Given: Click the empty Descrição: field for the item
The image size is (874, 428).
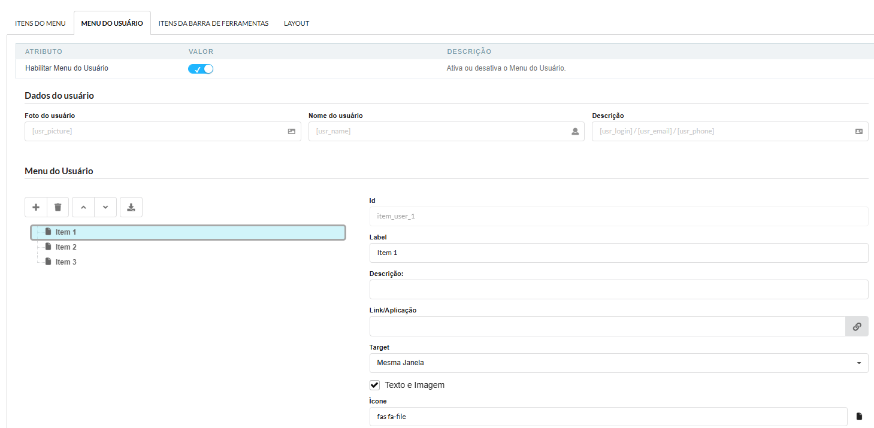Looking at the screenshot, I should [x=619, y=289].
